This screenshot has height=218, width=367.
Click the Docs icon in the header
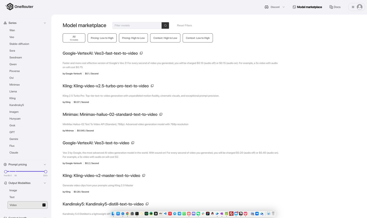coord(331,7)
